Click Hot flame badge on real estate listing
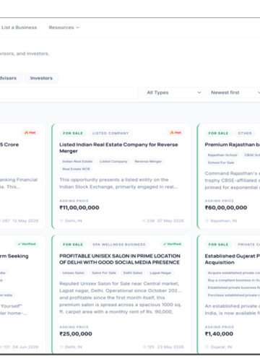Screen dimensions: 260x364 (175, 133)
